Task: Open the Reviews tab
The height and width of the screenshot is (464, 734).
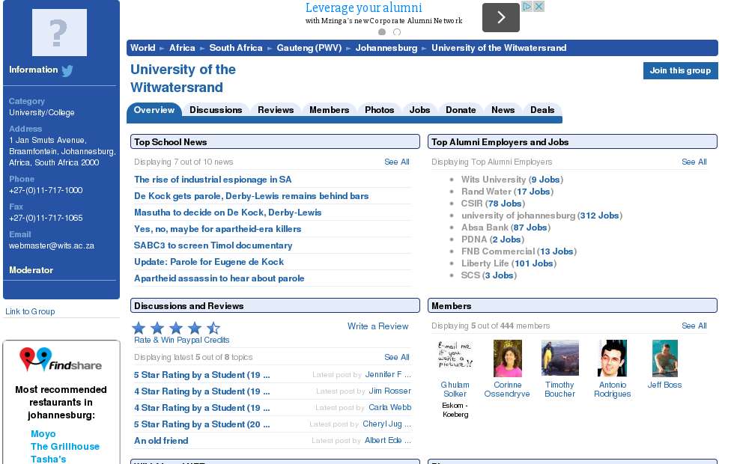Action: point(276,110)
